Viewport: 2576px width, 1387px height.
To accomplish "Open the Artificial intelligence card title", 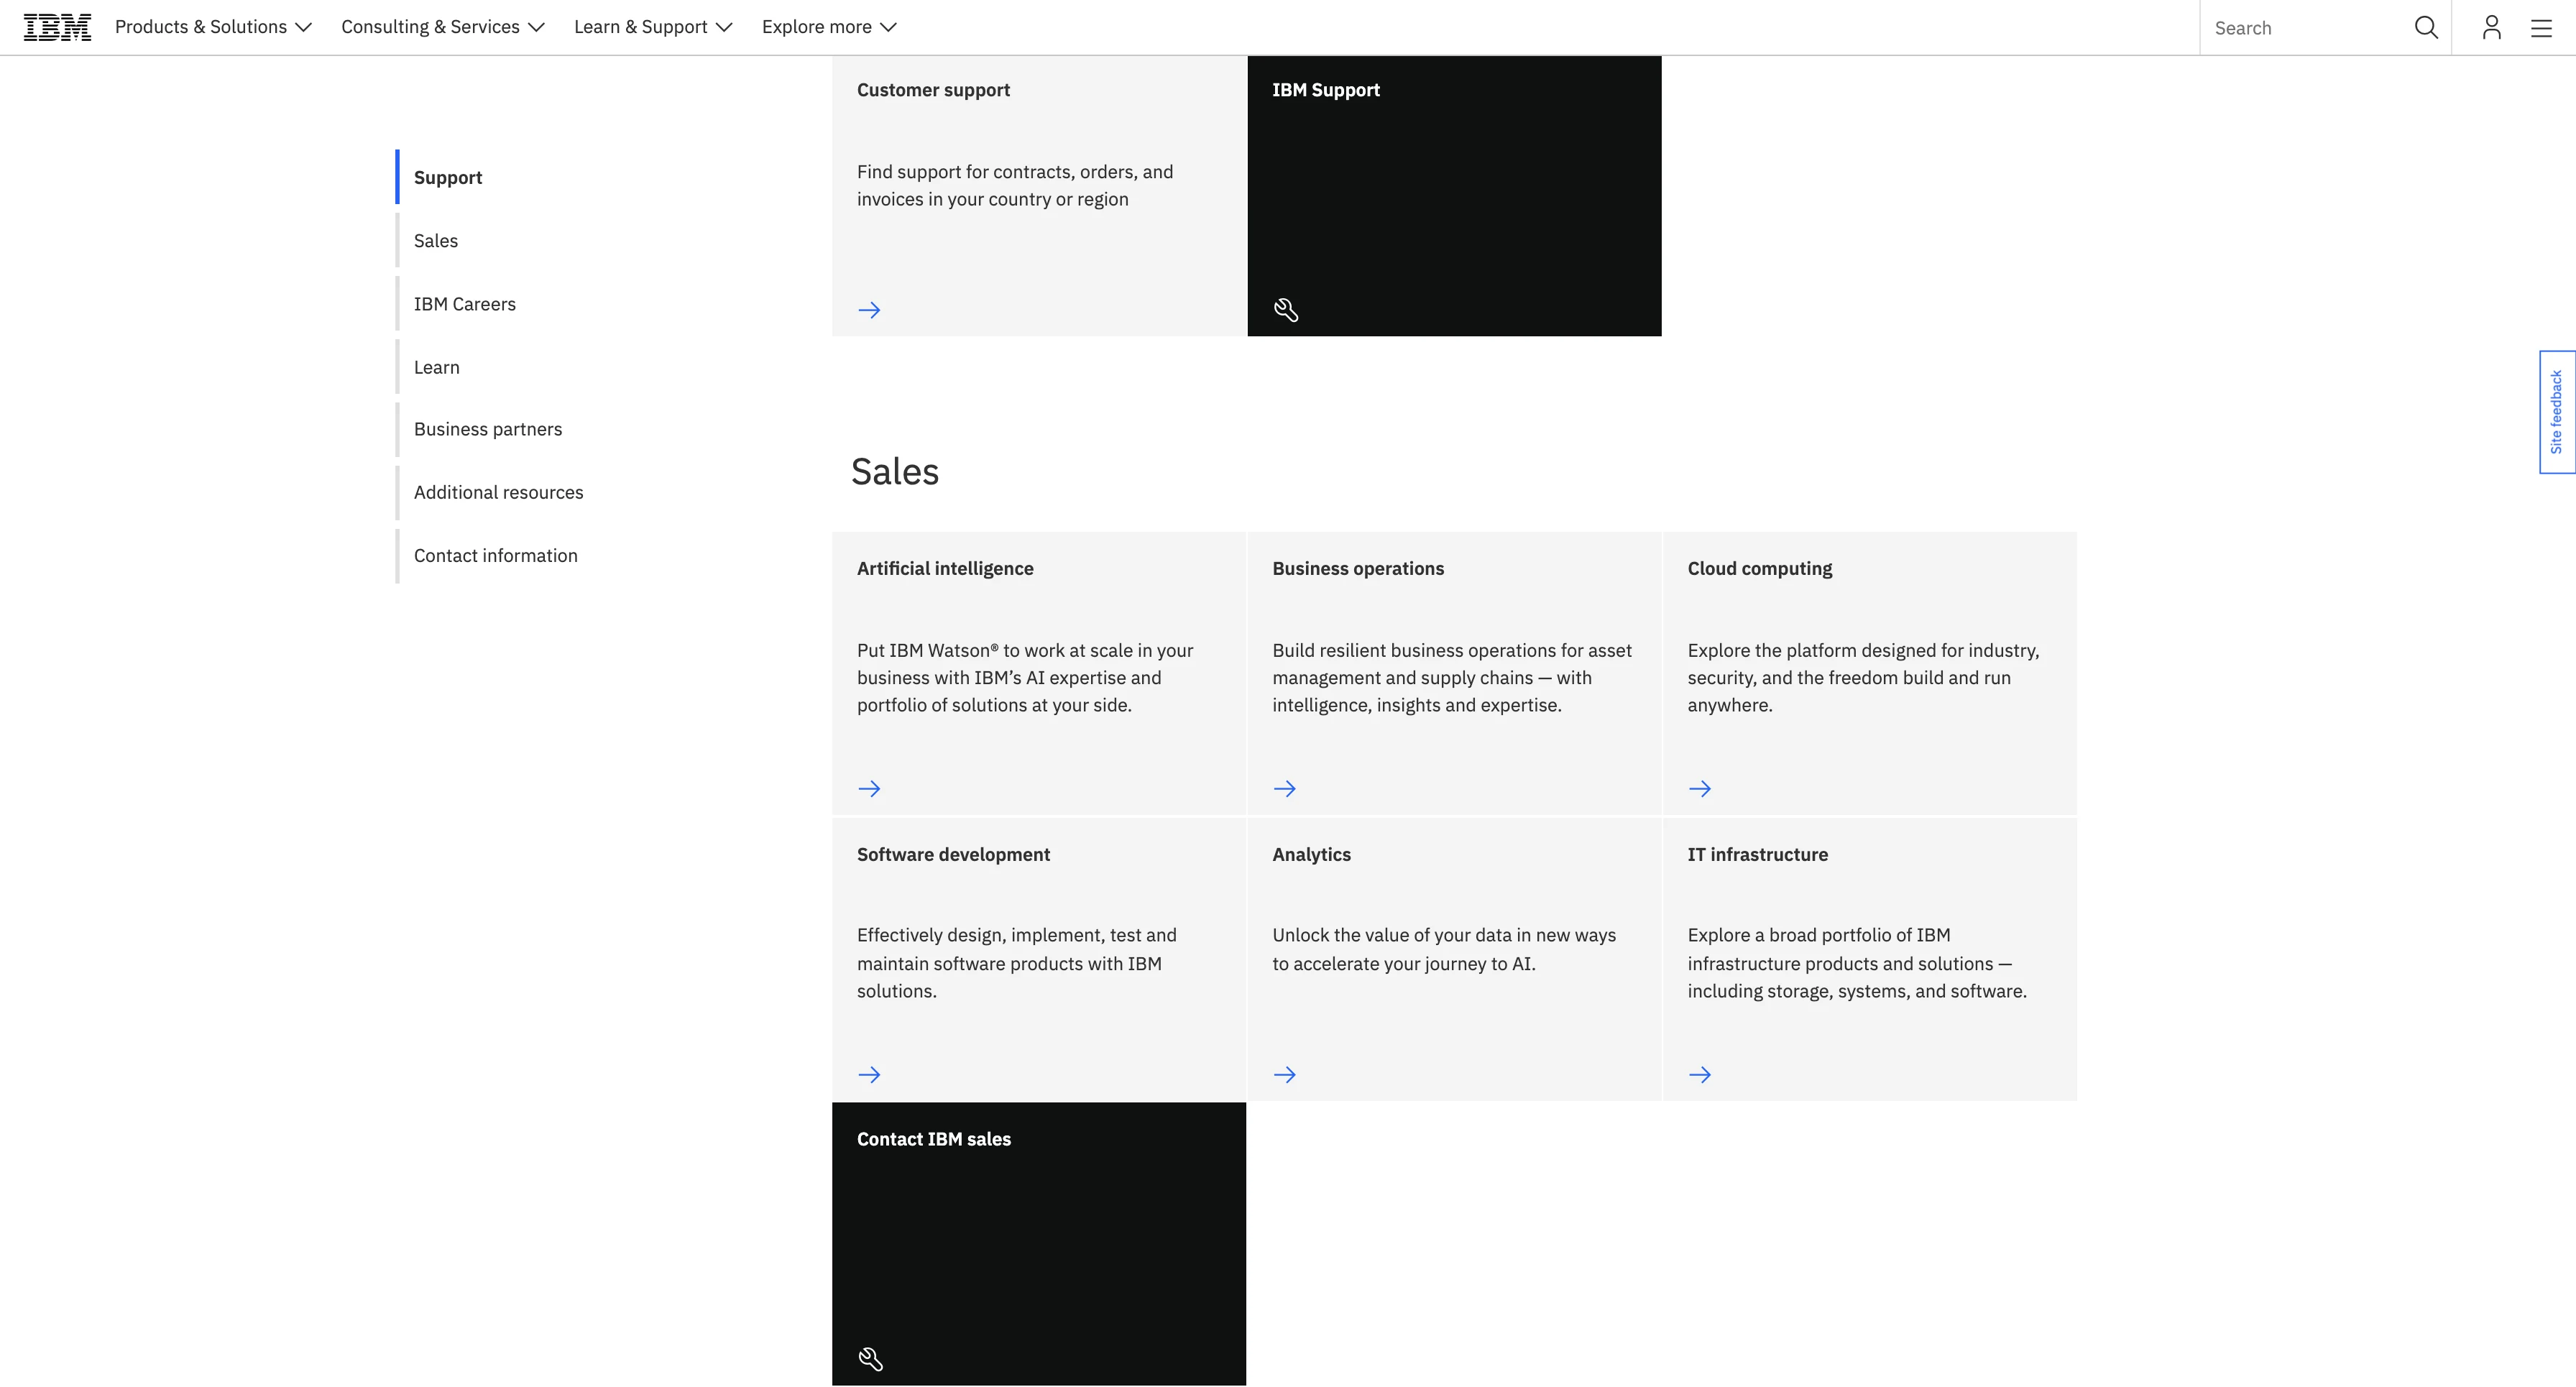I will (945, 568).
